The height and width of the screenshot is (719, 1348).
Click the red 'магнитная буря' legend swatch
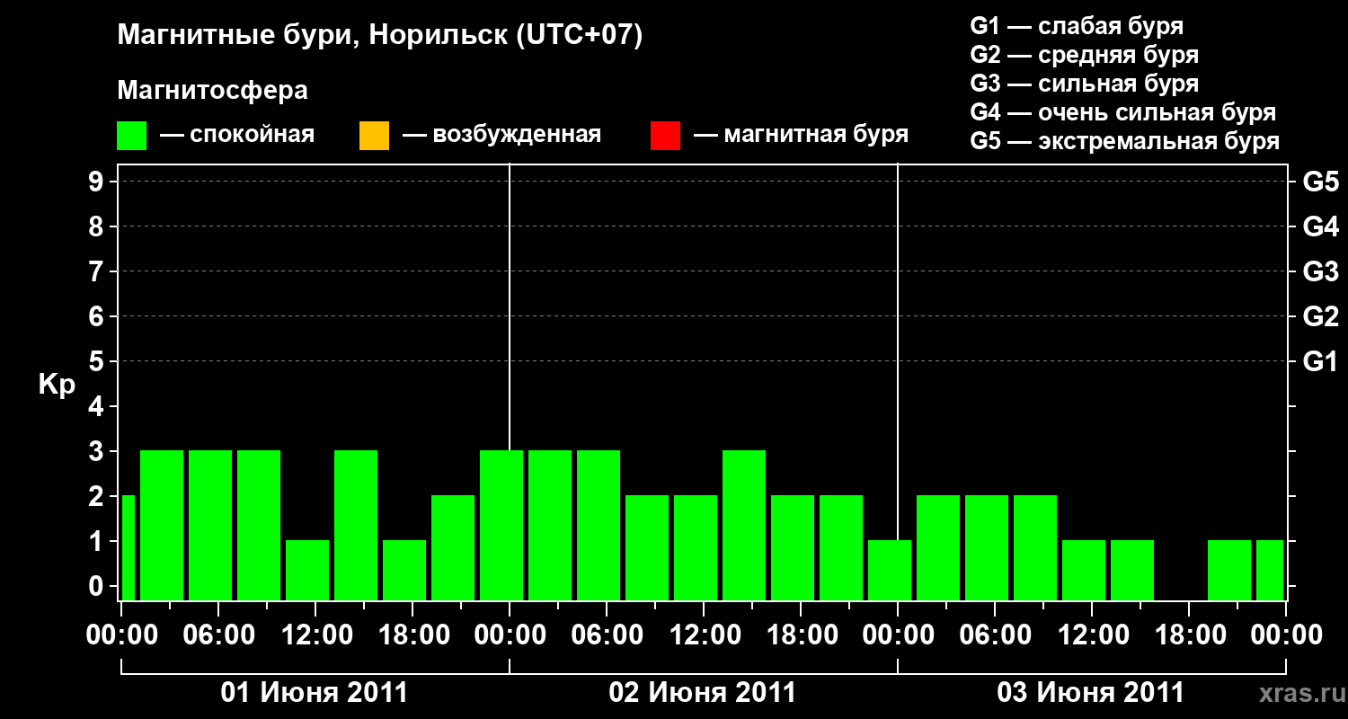(x=665, y=136)
